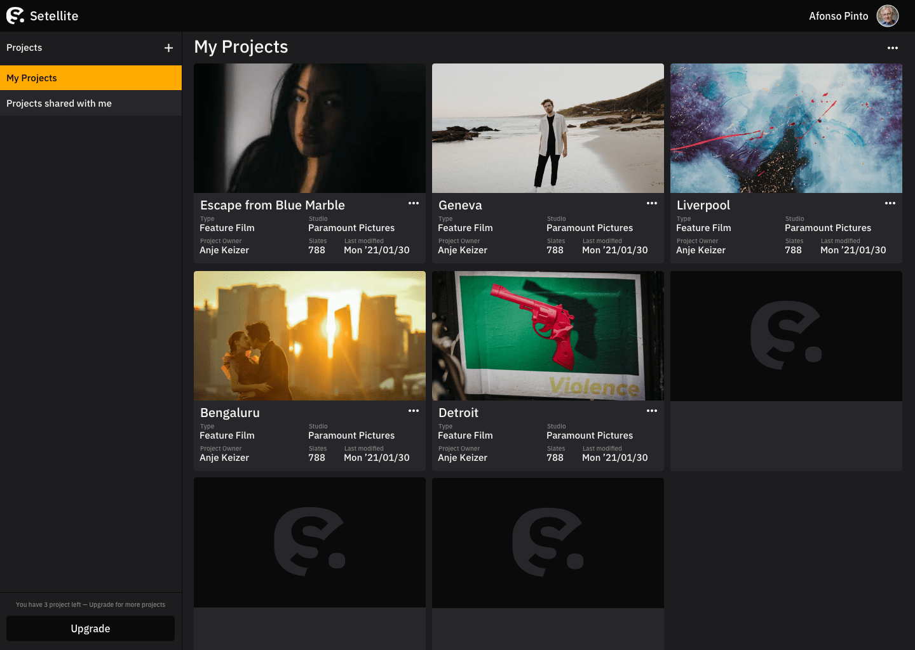Image resolution: width=915 pixels, height=650 pixels.
Task: Open My Projects page options menu
Action: click(892, 48)
